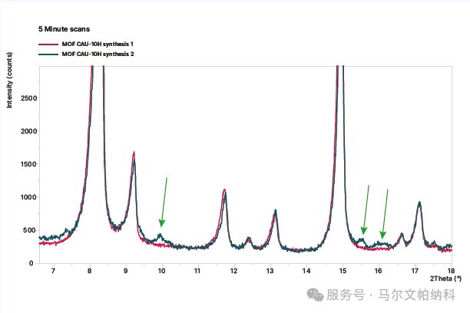Click the 2500 tick on the intensity axis
470x313 pixels.
click(x=27, y=99)
